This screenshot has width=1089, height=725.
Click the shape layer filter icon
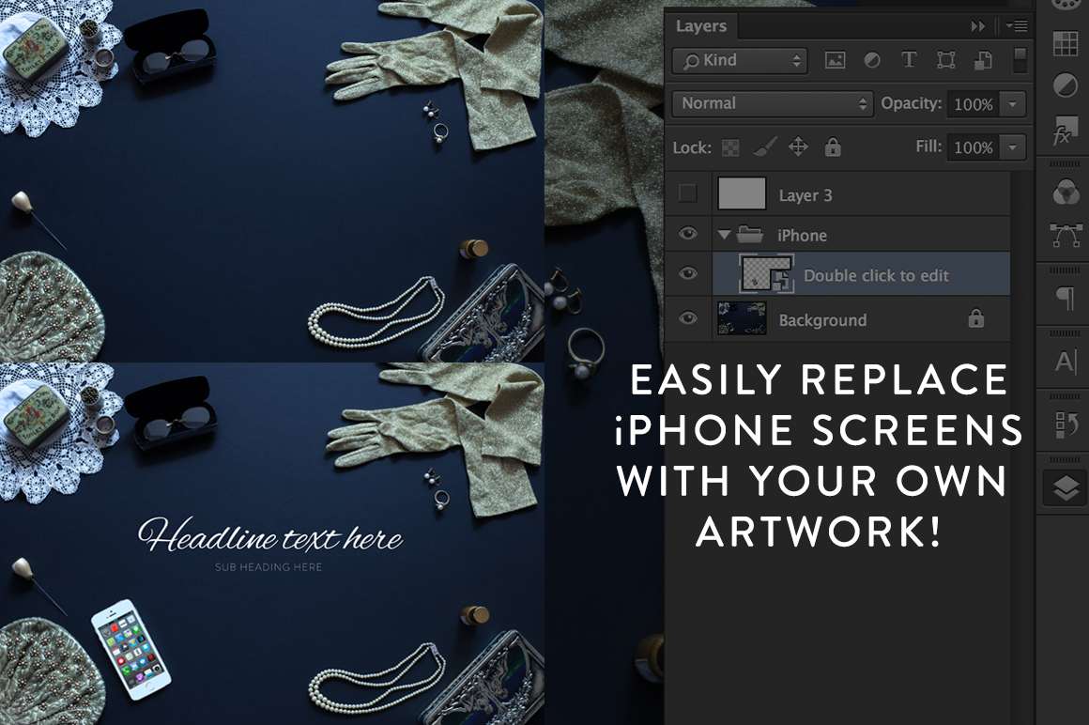[x=946, y=61]
